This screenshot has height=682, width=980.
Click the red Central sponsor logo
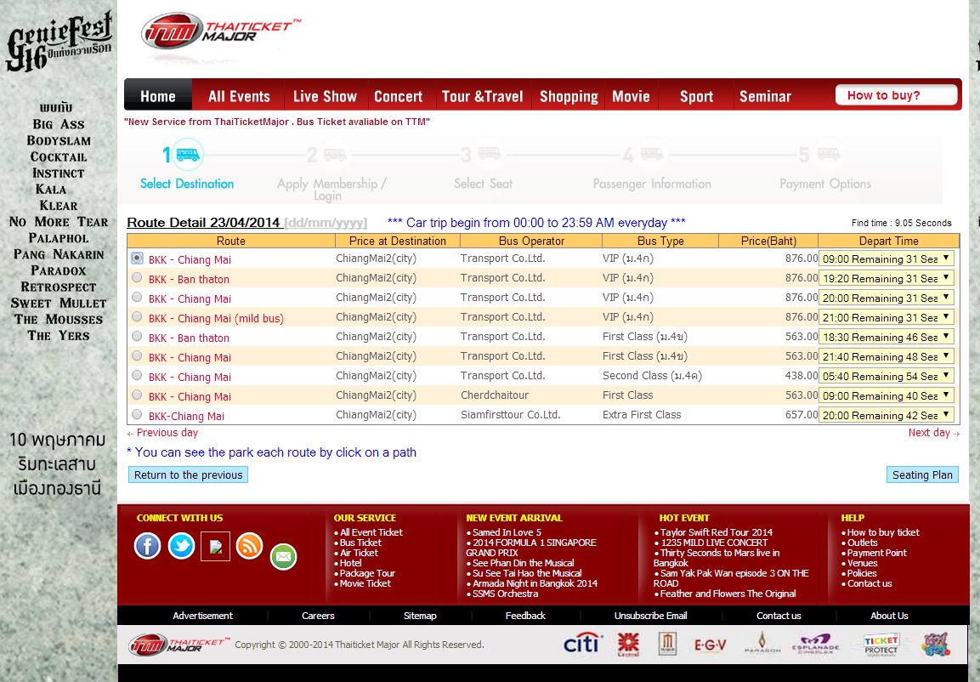pyautogui.click(x=628, y=644)
